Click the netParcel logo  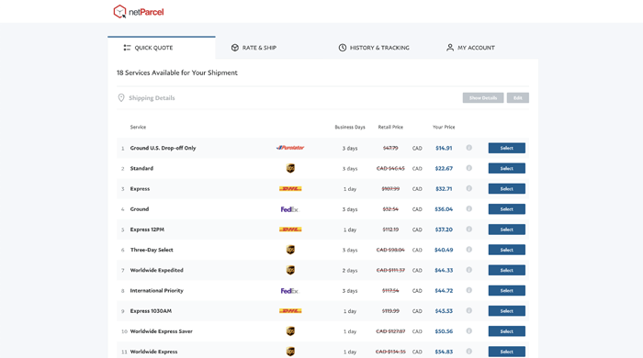138,12
